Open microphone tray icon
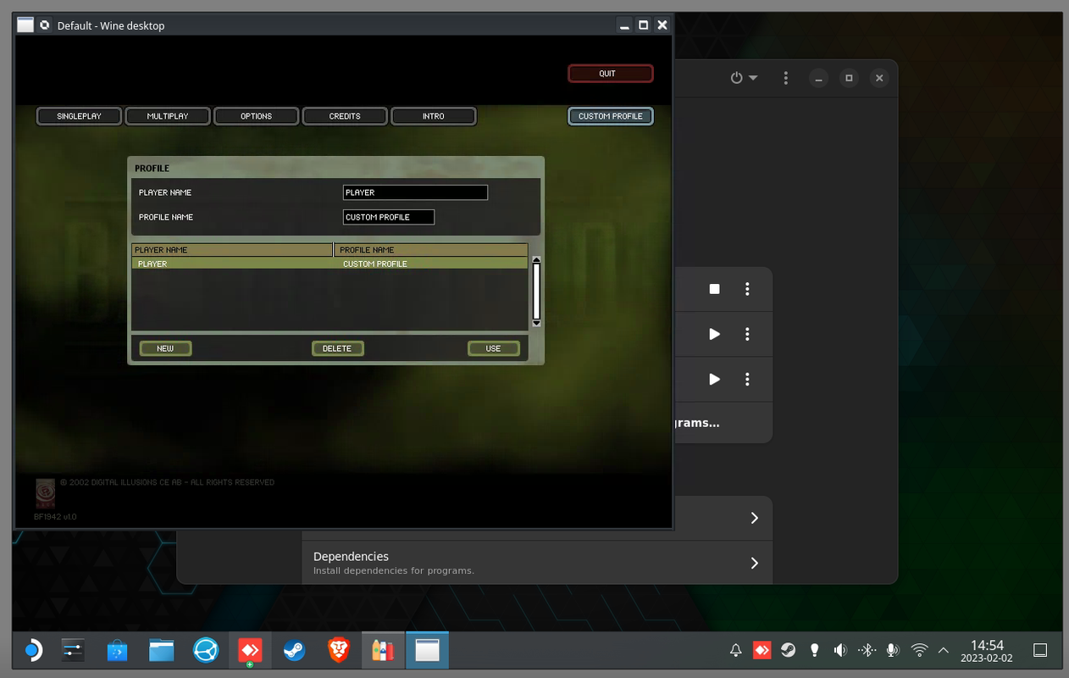Screen dimensions: 1069x678 click(892, 651)
